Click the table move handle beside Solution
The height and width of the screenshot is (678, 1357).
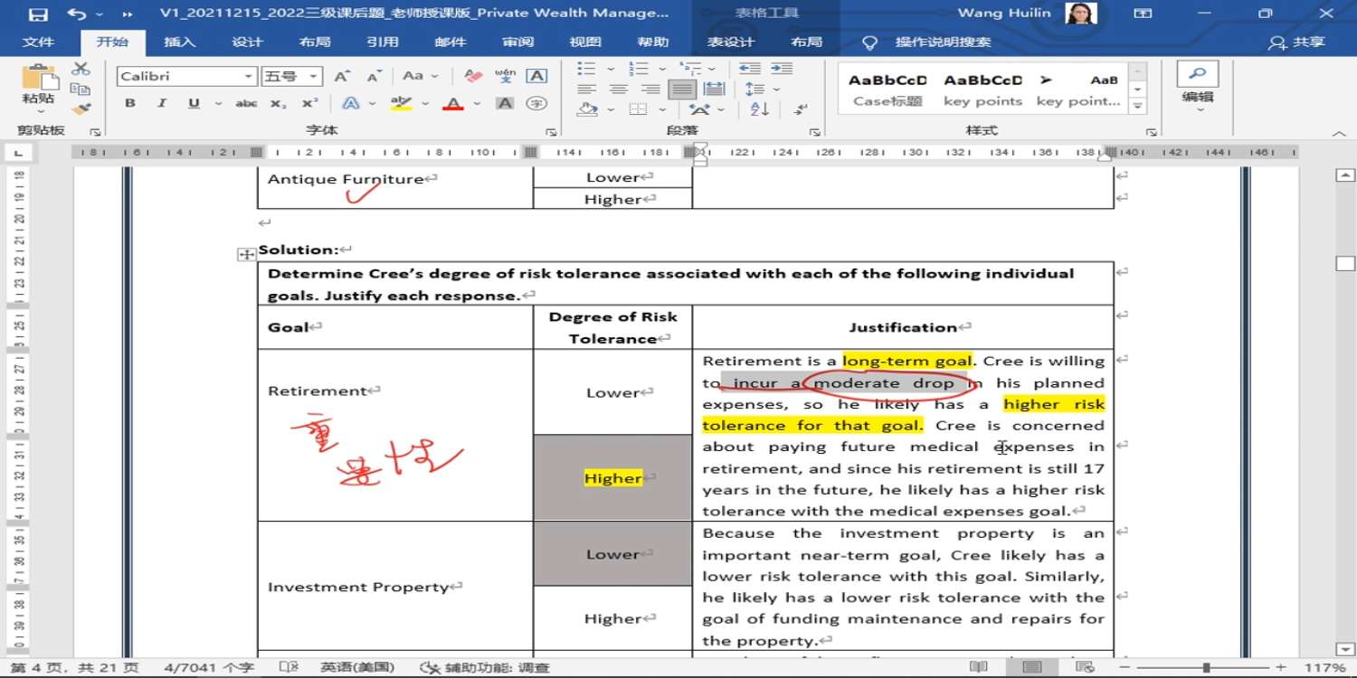(246, 255)
